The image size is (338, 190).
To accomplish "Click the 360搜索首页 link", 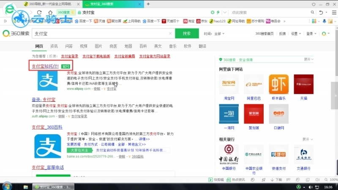I will [264, 34].
